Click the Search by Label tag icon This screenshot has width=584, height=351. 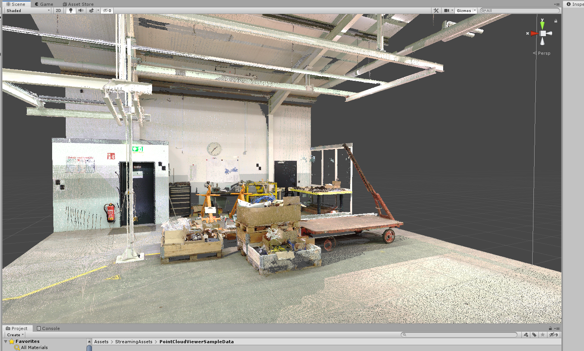point(534,335)
